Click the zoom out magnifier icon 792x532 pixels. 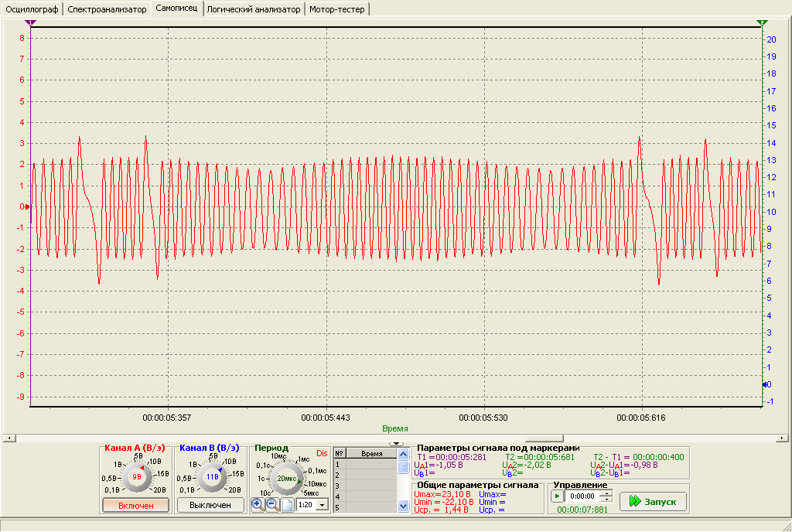(x=272, y=505)
